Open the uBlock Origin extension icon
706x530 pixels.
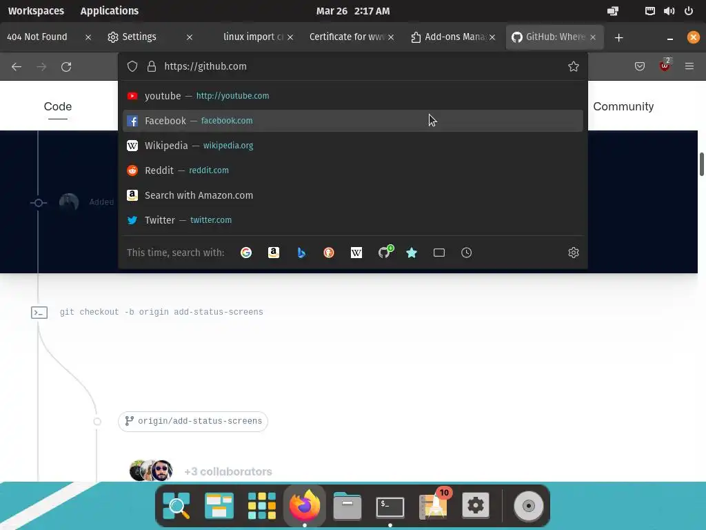click(x=665, y=66)
